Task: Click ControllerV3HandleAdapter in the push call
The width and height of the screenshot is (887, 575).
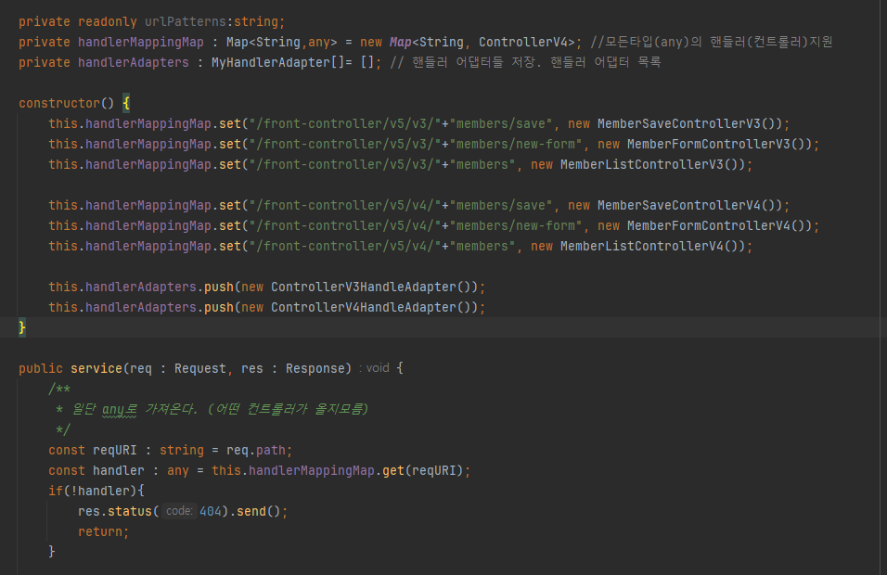Action: (363, 287)
